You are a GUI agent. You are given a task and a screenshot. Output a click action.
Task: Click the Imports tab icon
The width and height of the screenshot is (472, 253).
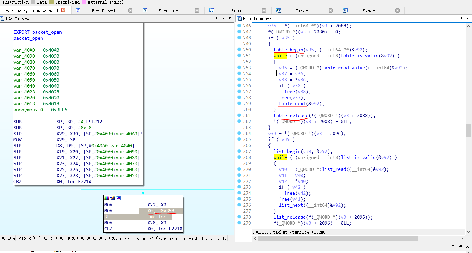279,10
